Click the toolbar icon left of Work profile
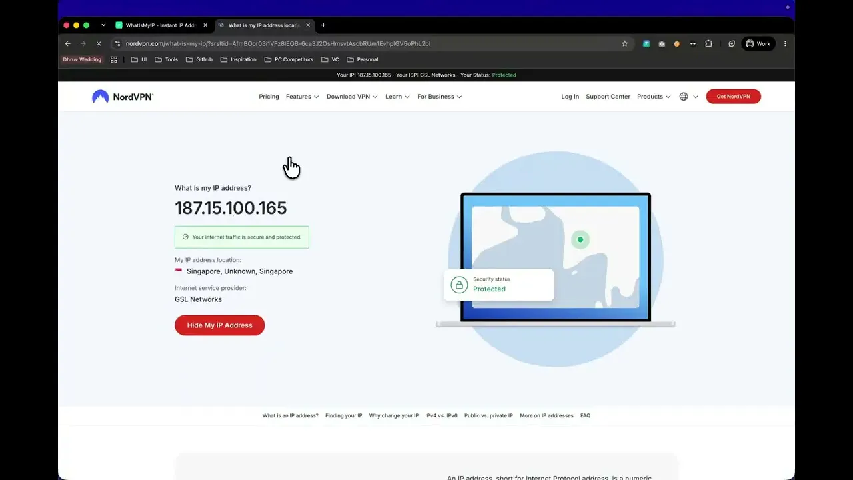The height and width of the screenshot is (480, 853). coord(732,44)
